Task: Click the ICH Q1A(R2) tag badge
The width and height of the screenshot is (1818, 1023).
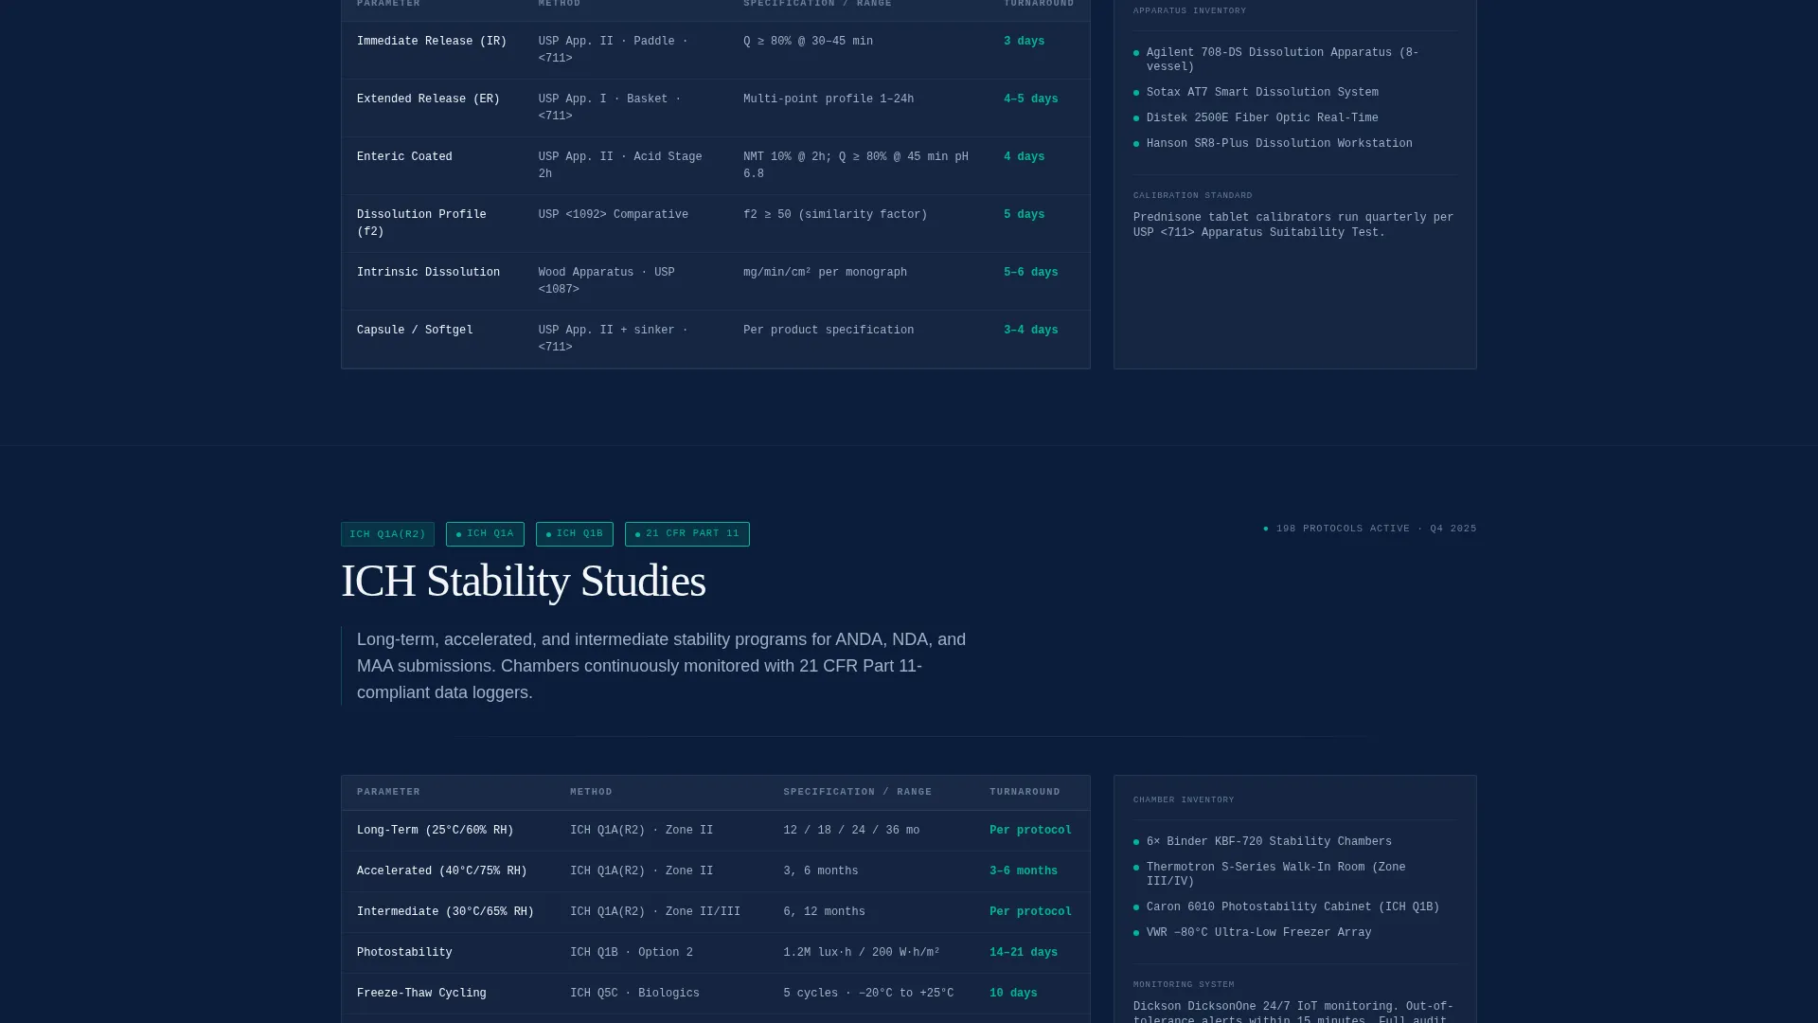Action: coord(387,534)
